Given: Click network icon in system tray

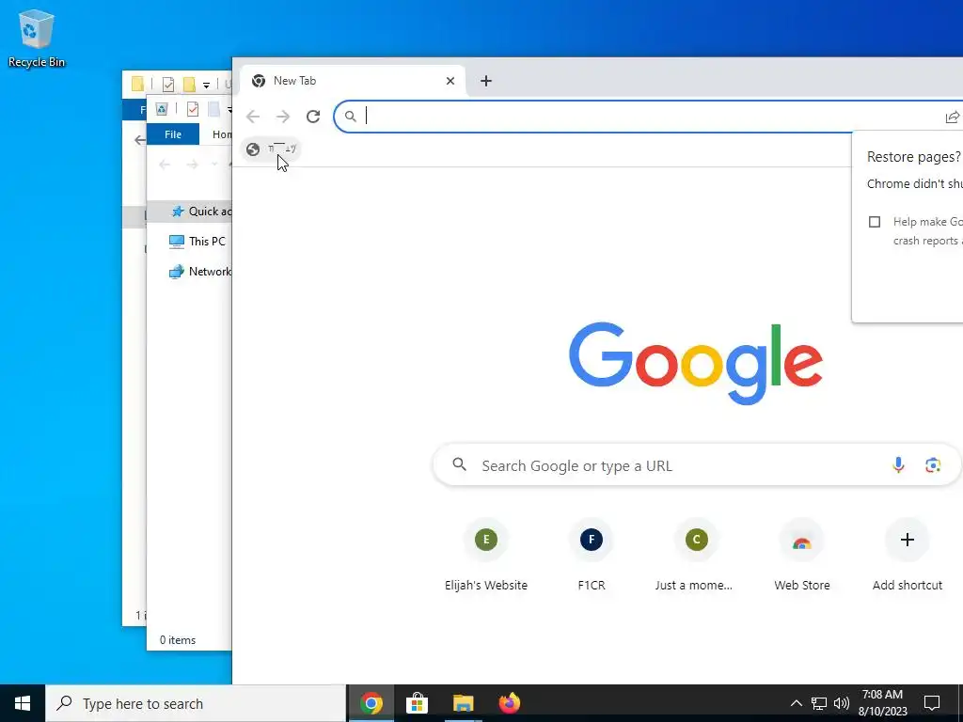Looking at the screenshot, I should tap(819, 703).
